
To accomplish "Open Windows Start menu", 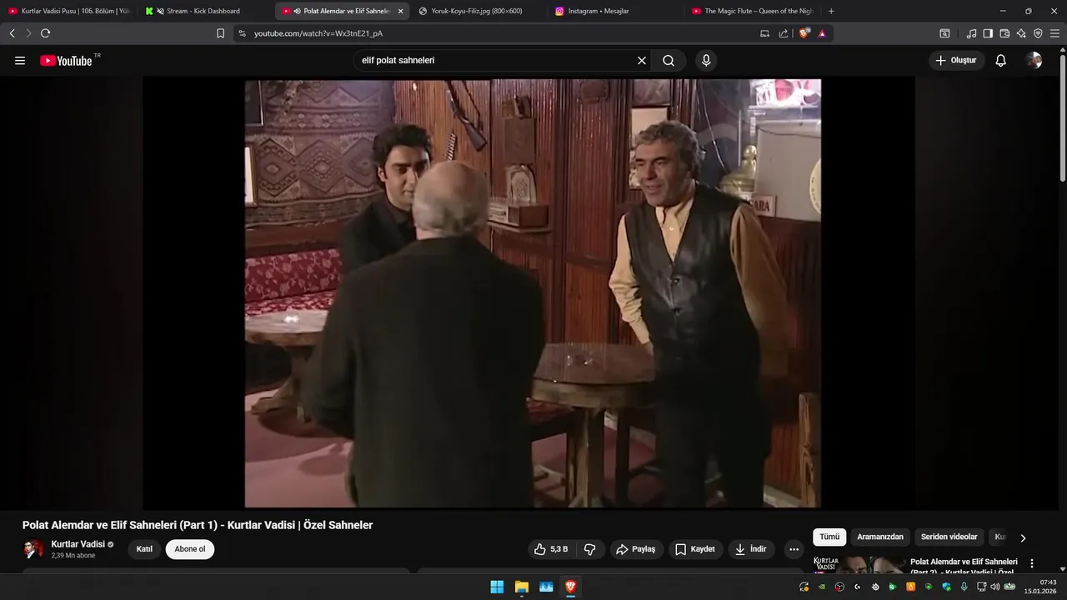I will click(497, 587).
